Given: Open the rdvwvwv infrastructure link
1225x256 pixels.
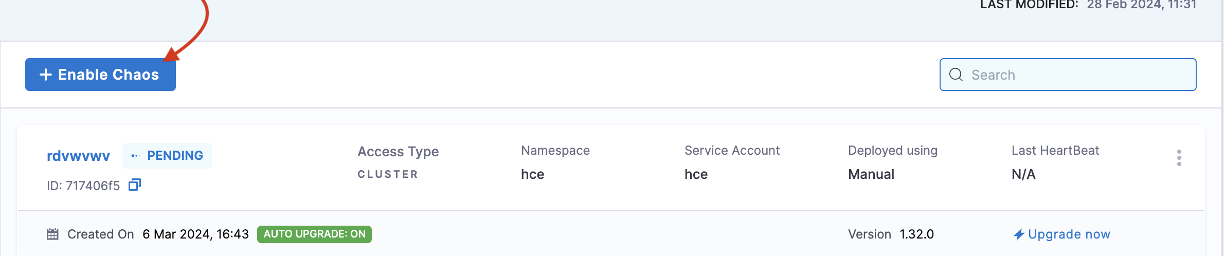Looking at the screenshot, I should (78, 156).
